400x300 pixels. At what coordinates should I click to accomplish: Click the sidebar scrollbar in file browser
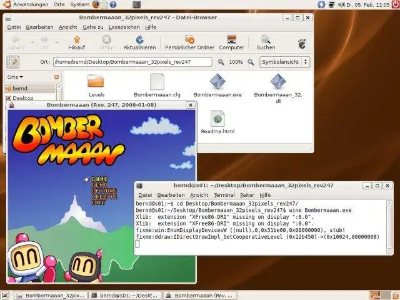59,92
